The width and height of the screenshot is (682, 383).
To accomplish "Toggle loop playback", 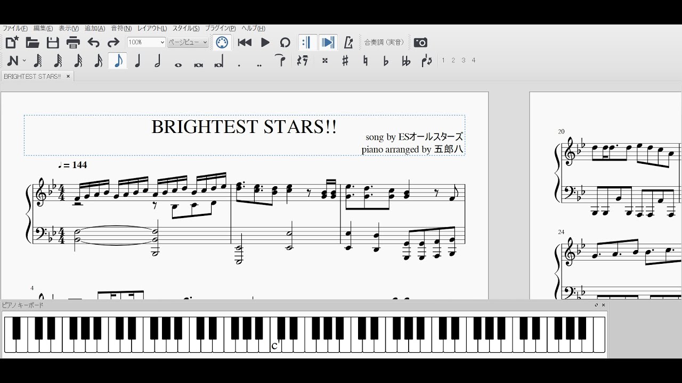I will click(285, 43).
